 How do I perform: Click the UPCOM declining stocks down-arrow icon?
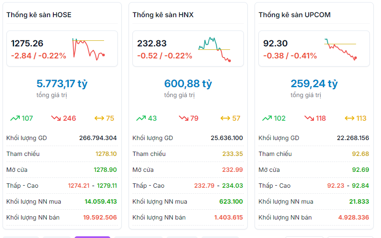pyautogui.click(x=309, y=118)
